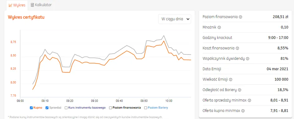Click the 7,91 - 8,81 buy offer range

point(279,111)
